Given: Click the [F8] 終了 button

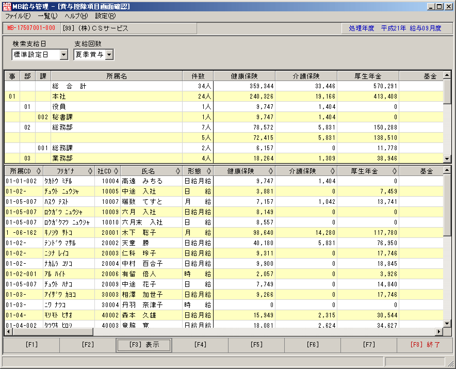Looking at the screenshot, I should click(x=425, y=345).
